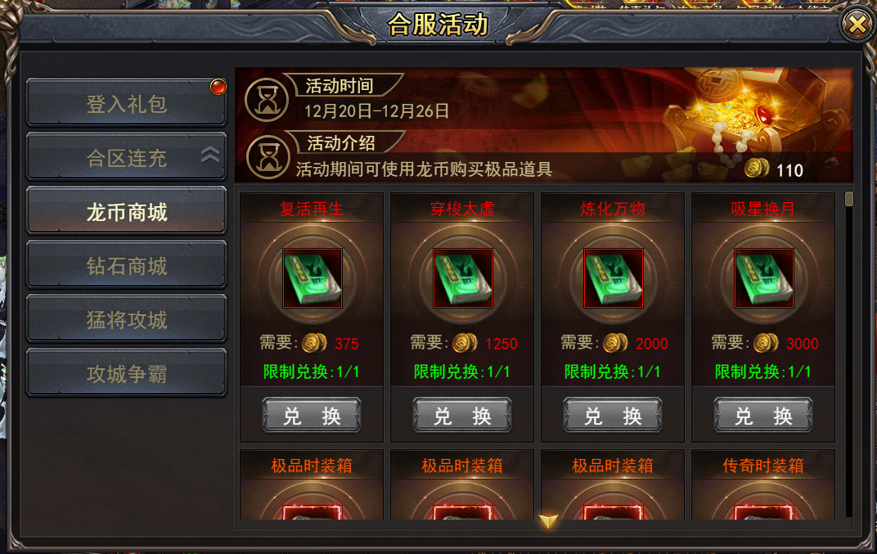Redeem 吸星换月 with its 兑换 button
Screen dimensions: 877x554
763,415
